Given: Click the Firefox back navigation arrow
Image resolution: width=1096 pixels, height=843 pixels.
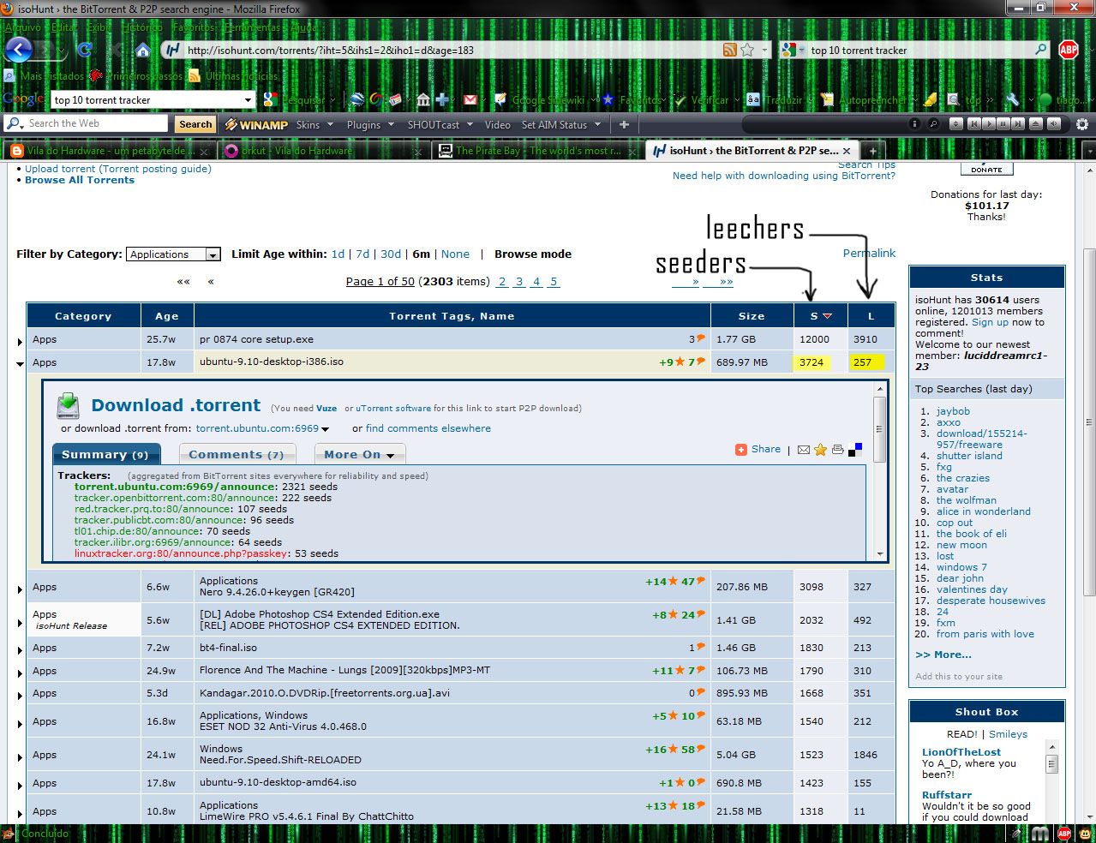Looking at the screenshot, I should (18, 49).
